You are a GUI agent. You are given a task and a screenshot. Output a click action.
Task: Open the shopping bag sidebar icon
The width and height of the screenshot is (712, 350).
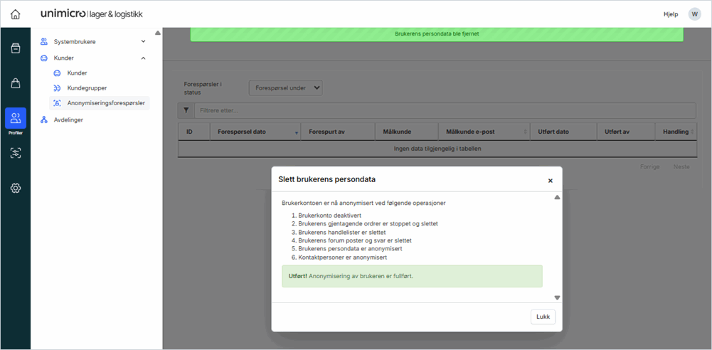pyautogui.click(x=15, y=83)
